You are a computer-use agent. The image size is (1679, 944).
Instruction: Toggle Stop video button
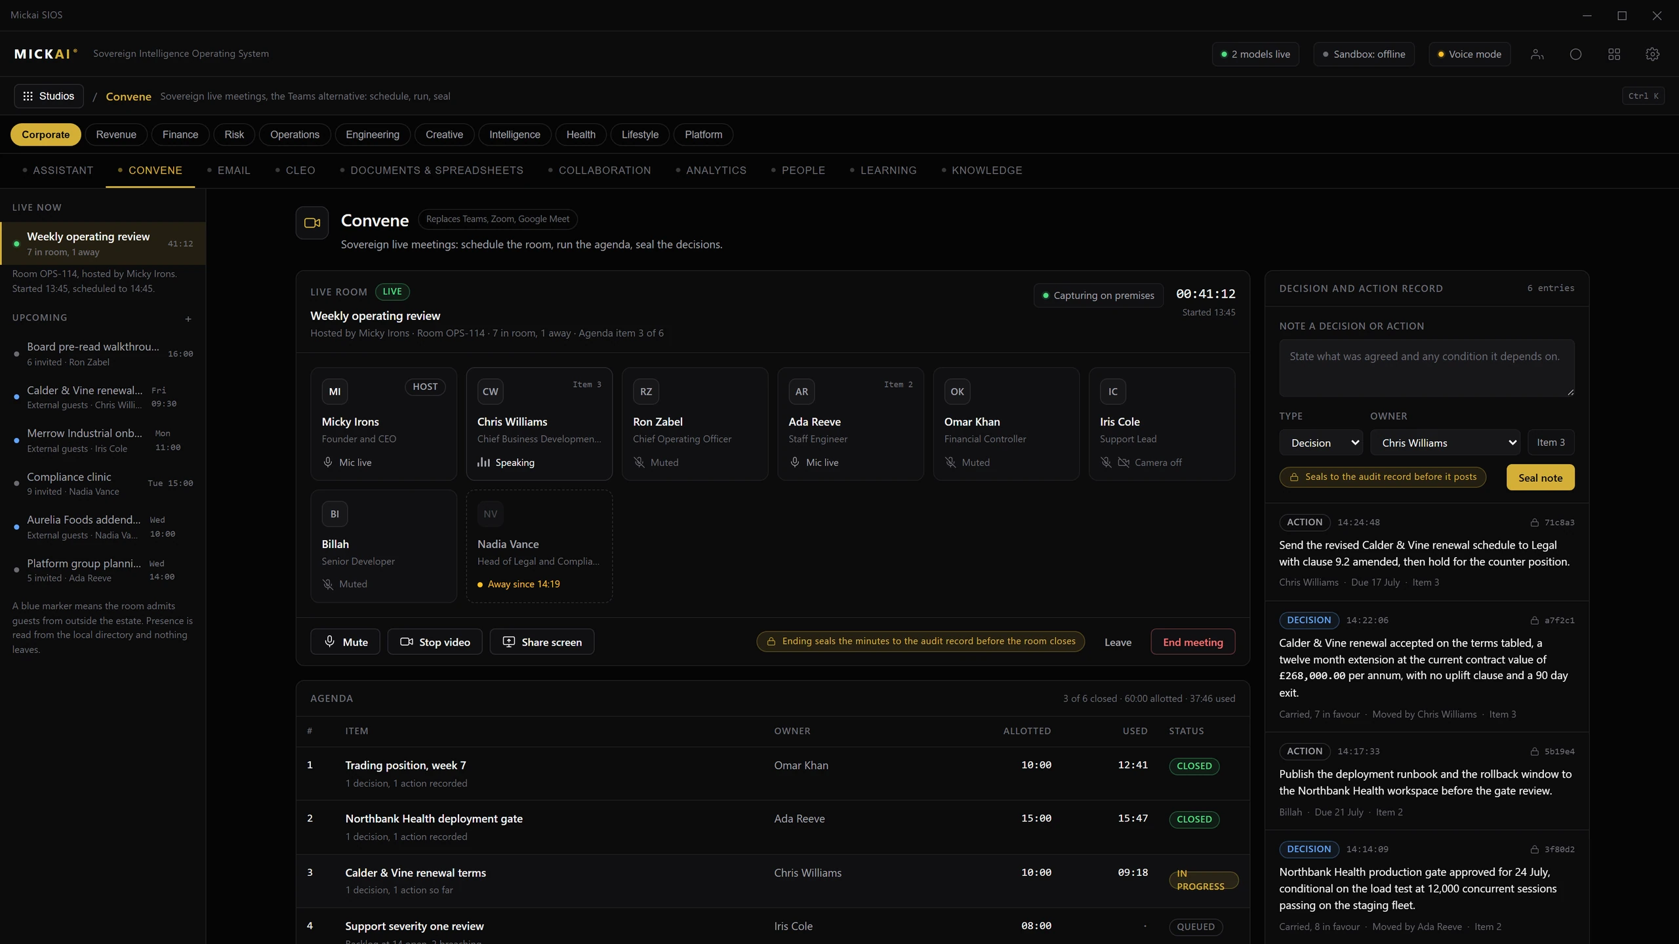coord(435,642)
